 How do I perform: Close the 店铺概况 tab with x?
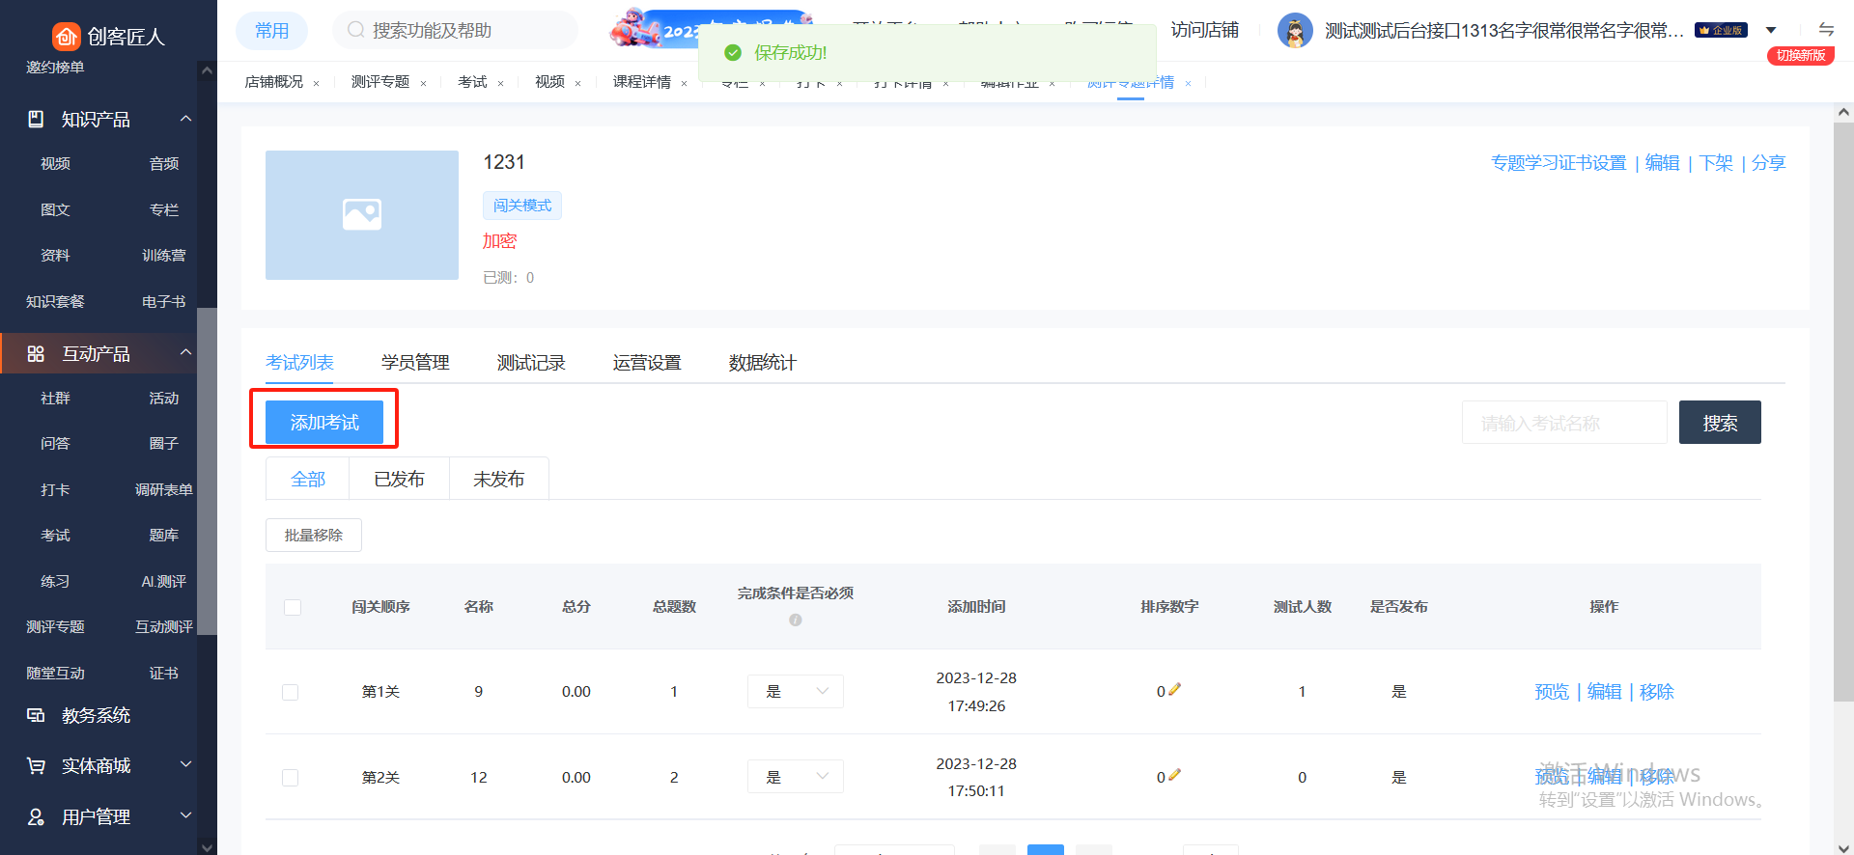tap(316, 84)
